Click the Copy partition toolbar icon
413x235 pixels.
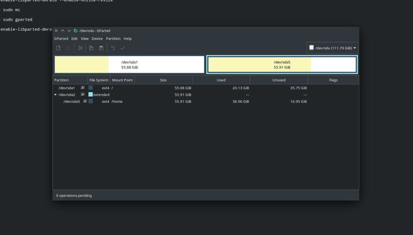[91, 48]
